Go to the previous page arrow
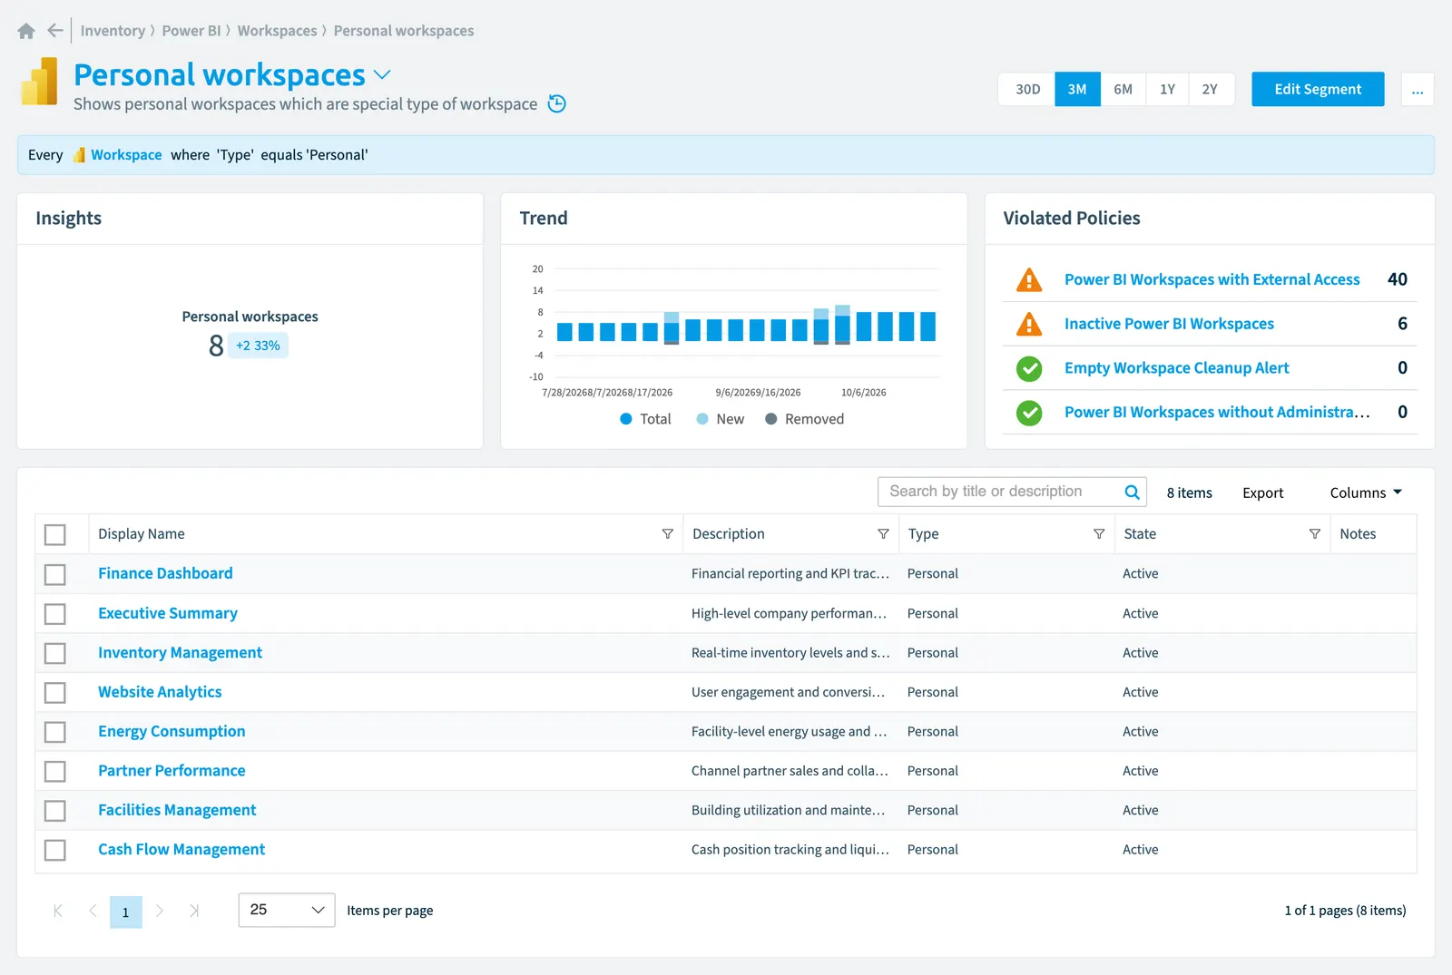This screenshot has height=975, width=1452. [93, 911]
